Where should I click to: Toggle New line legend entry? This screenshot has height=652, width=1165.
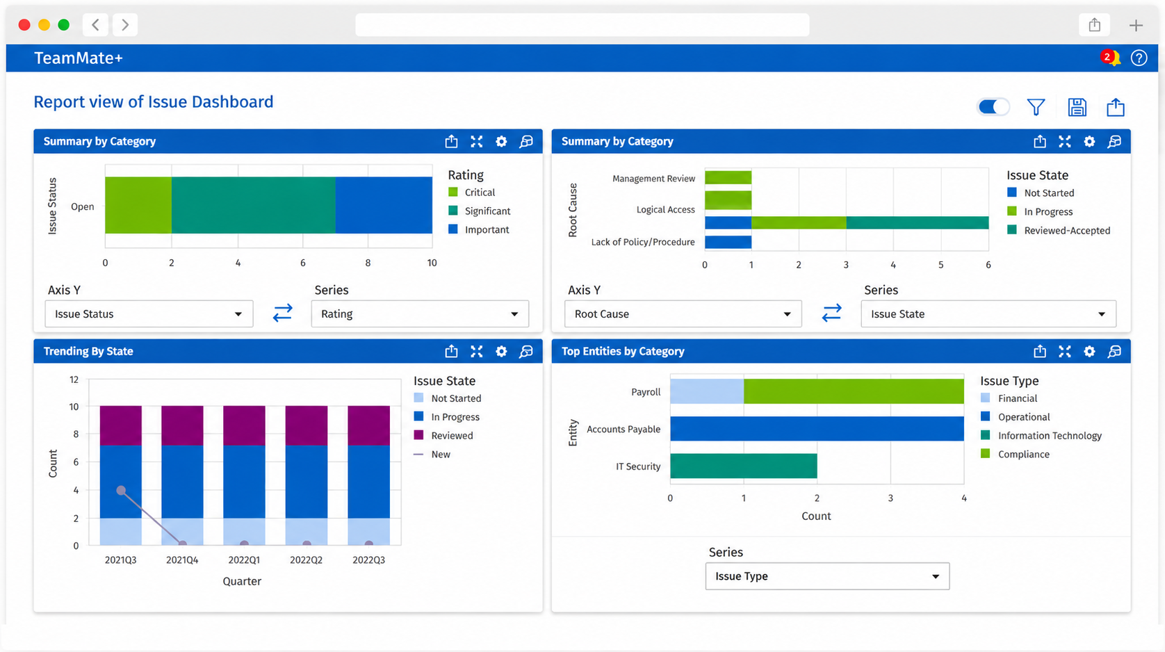click(x=432, y=454)
